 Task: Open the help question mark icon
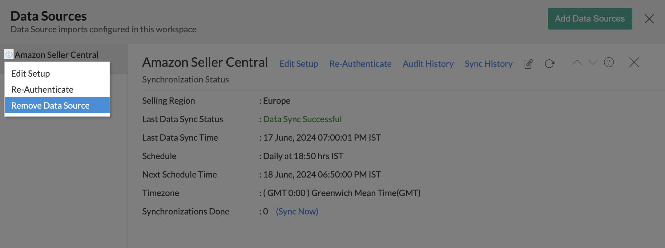[609, 62]
